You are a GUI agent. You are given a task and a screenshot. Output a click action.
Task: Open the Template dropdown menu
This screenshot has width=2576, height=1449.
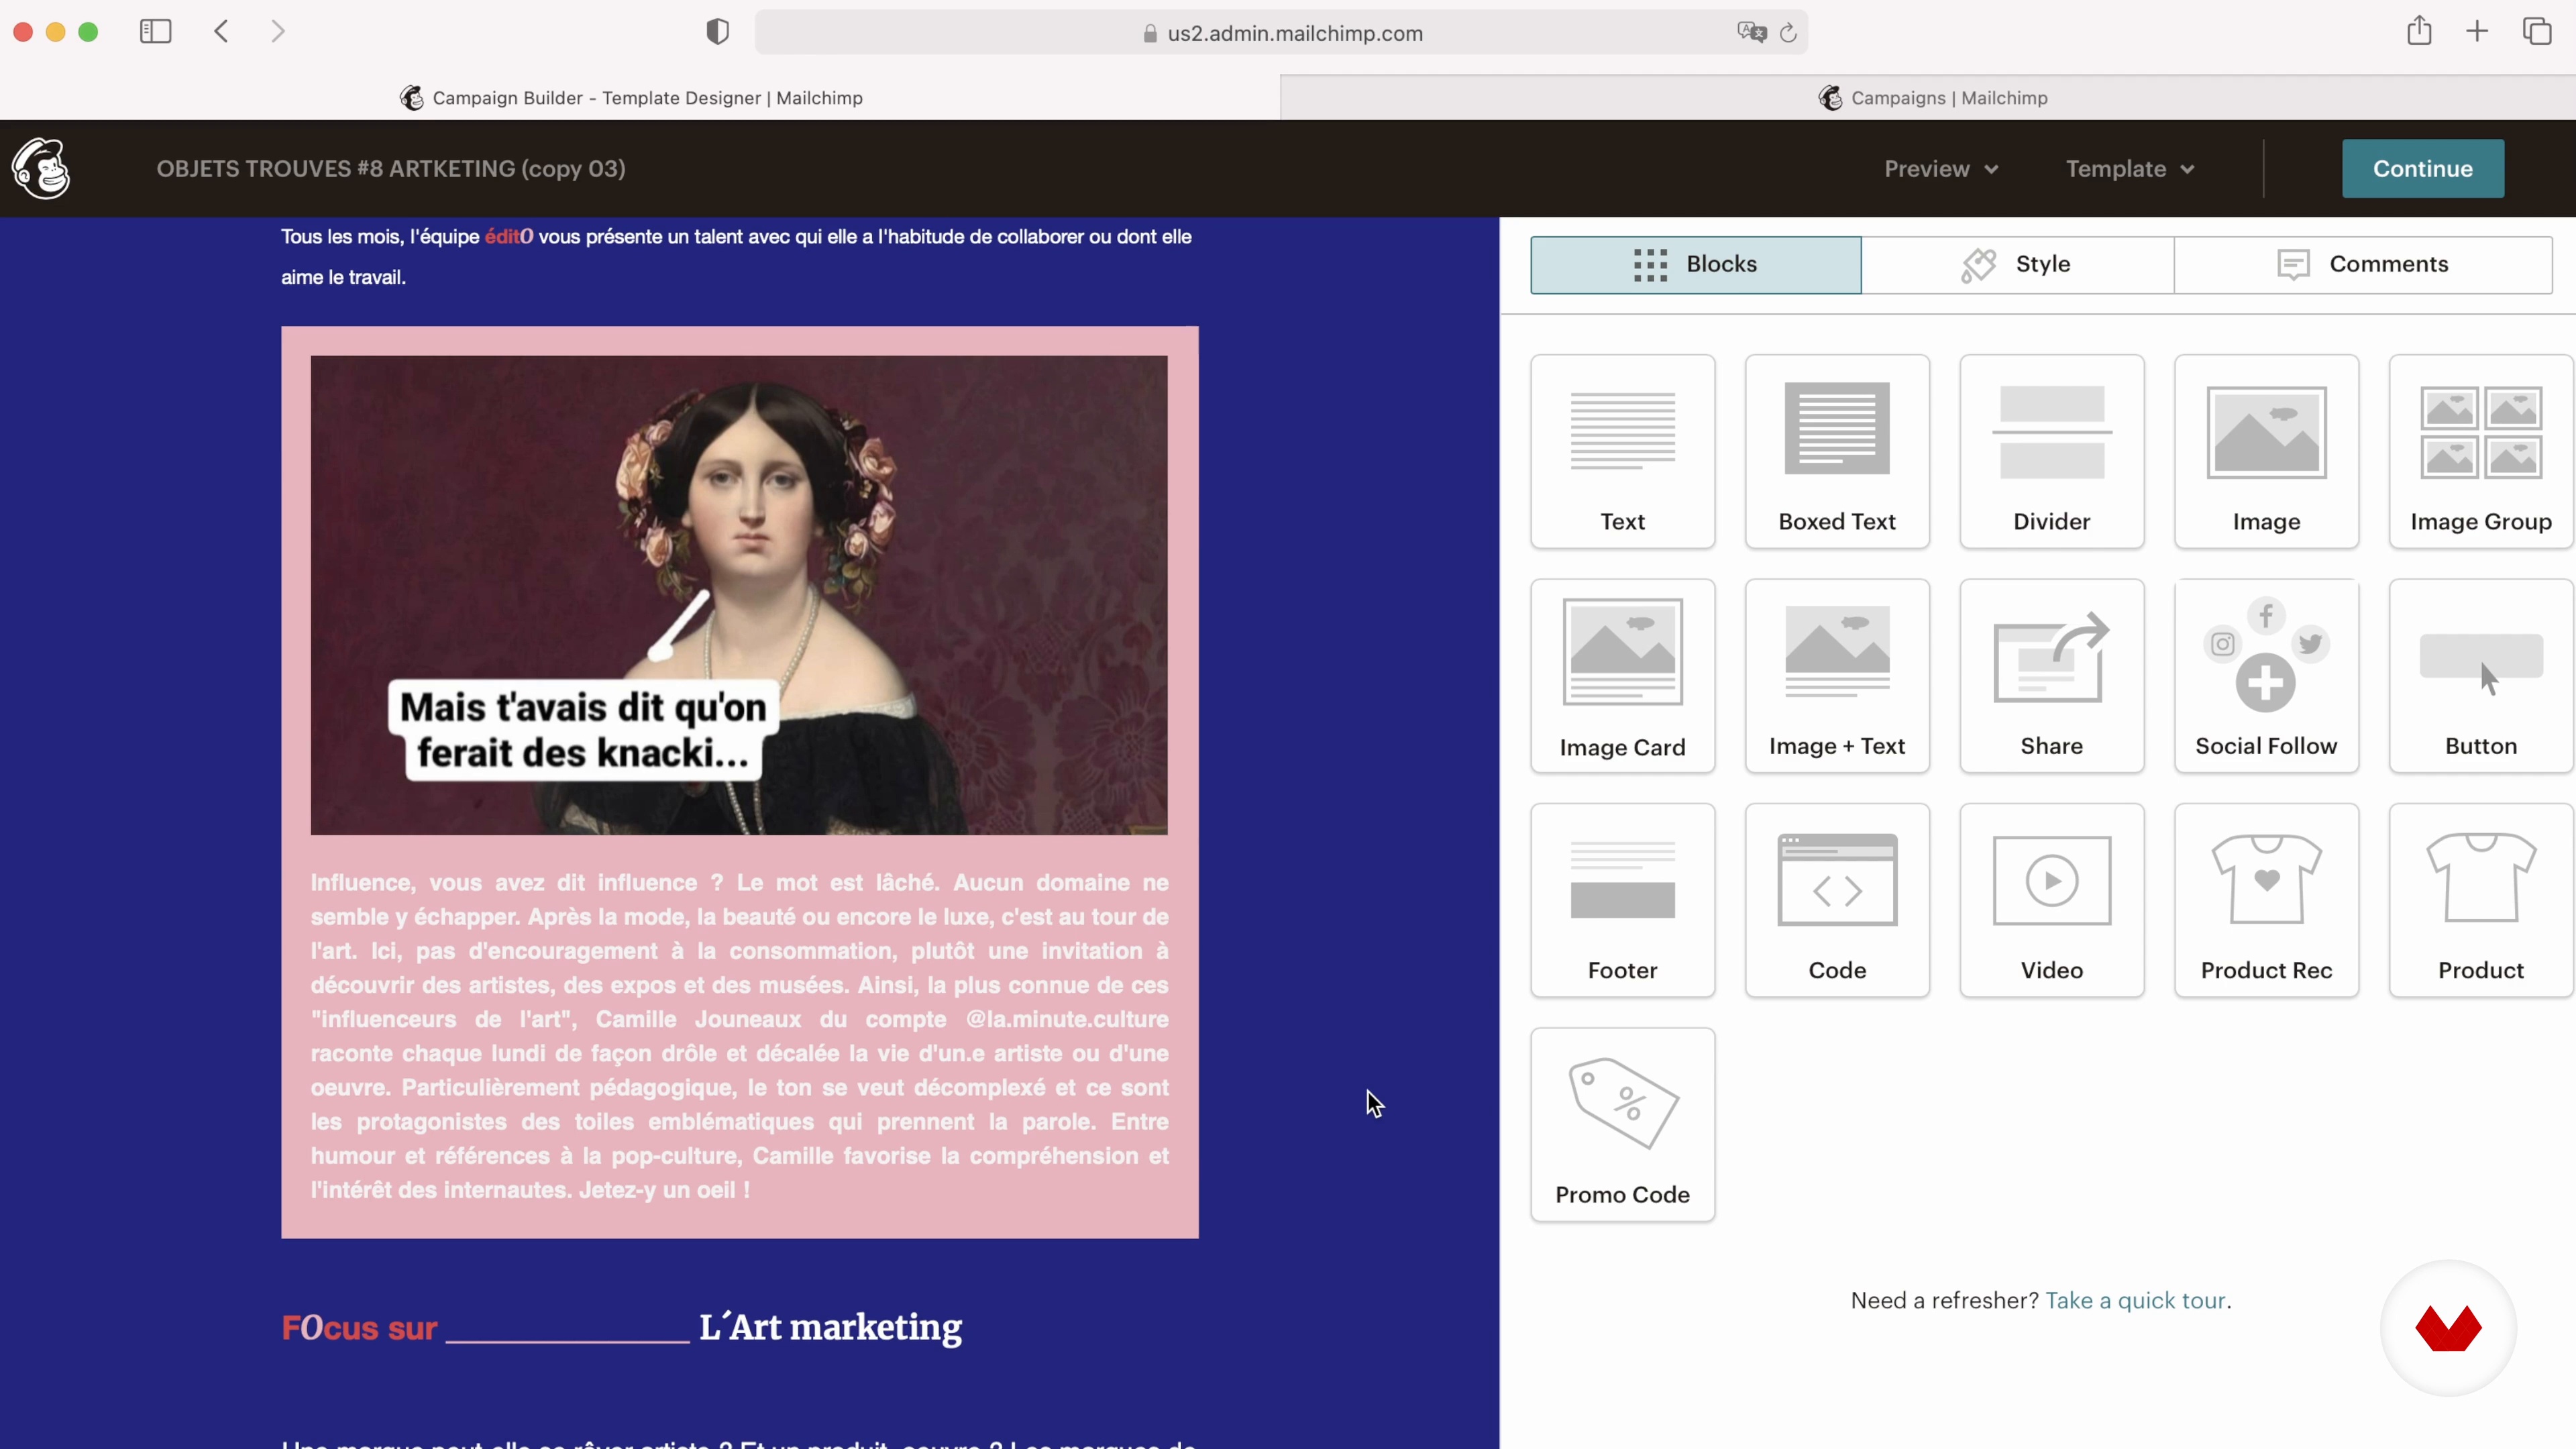[x=2130, y=169]
